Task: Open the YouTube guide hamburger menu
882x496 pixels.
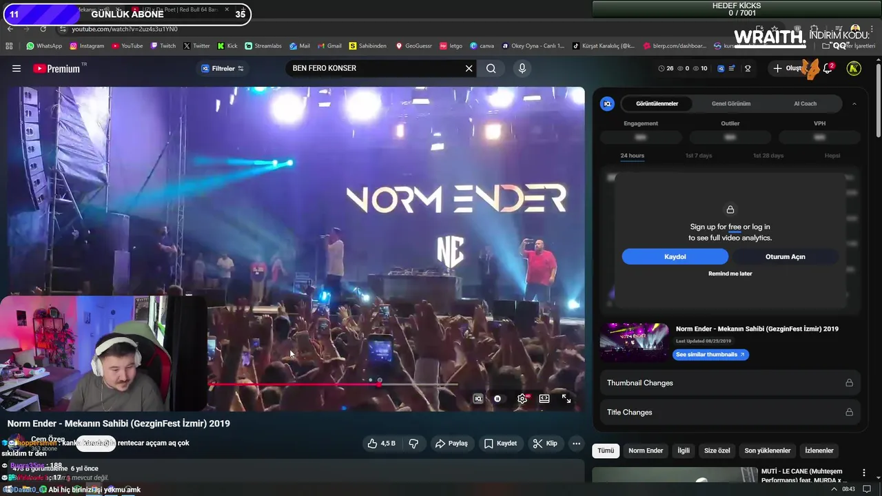Action: 17,68
